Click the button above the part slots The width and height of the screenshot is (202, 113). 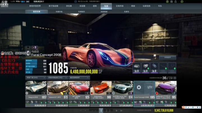(x=167, y=57)
